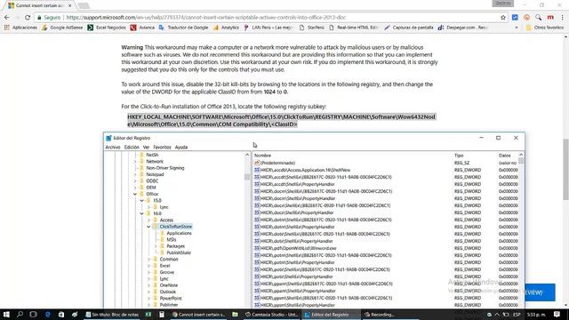The height and width of the screenshot is (320, 569).
Task: Click the Nombre column header
Action: pos(352,156)
